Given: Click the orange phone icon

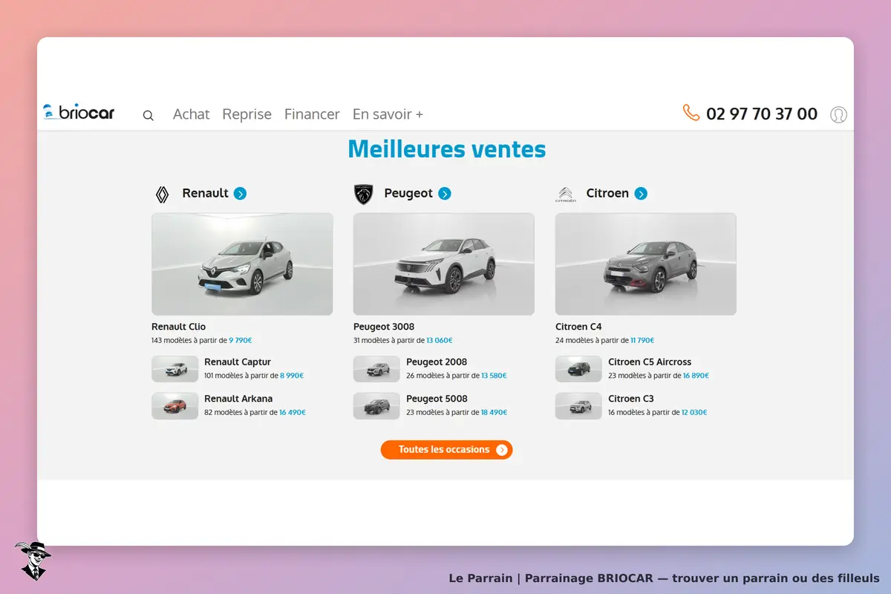Looking at the screenshot, I should click(x=691, y=113).
